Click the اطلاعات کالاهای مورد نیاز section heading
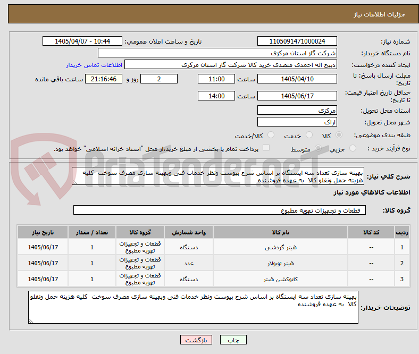This screenshot has height=354, width=419. tap(372, 192)
